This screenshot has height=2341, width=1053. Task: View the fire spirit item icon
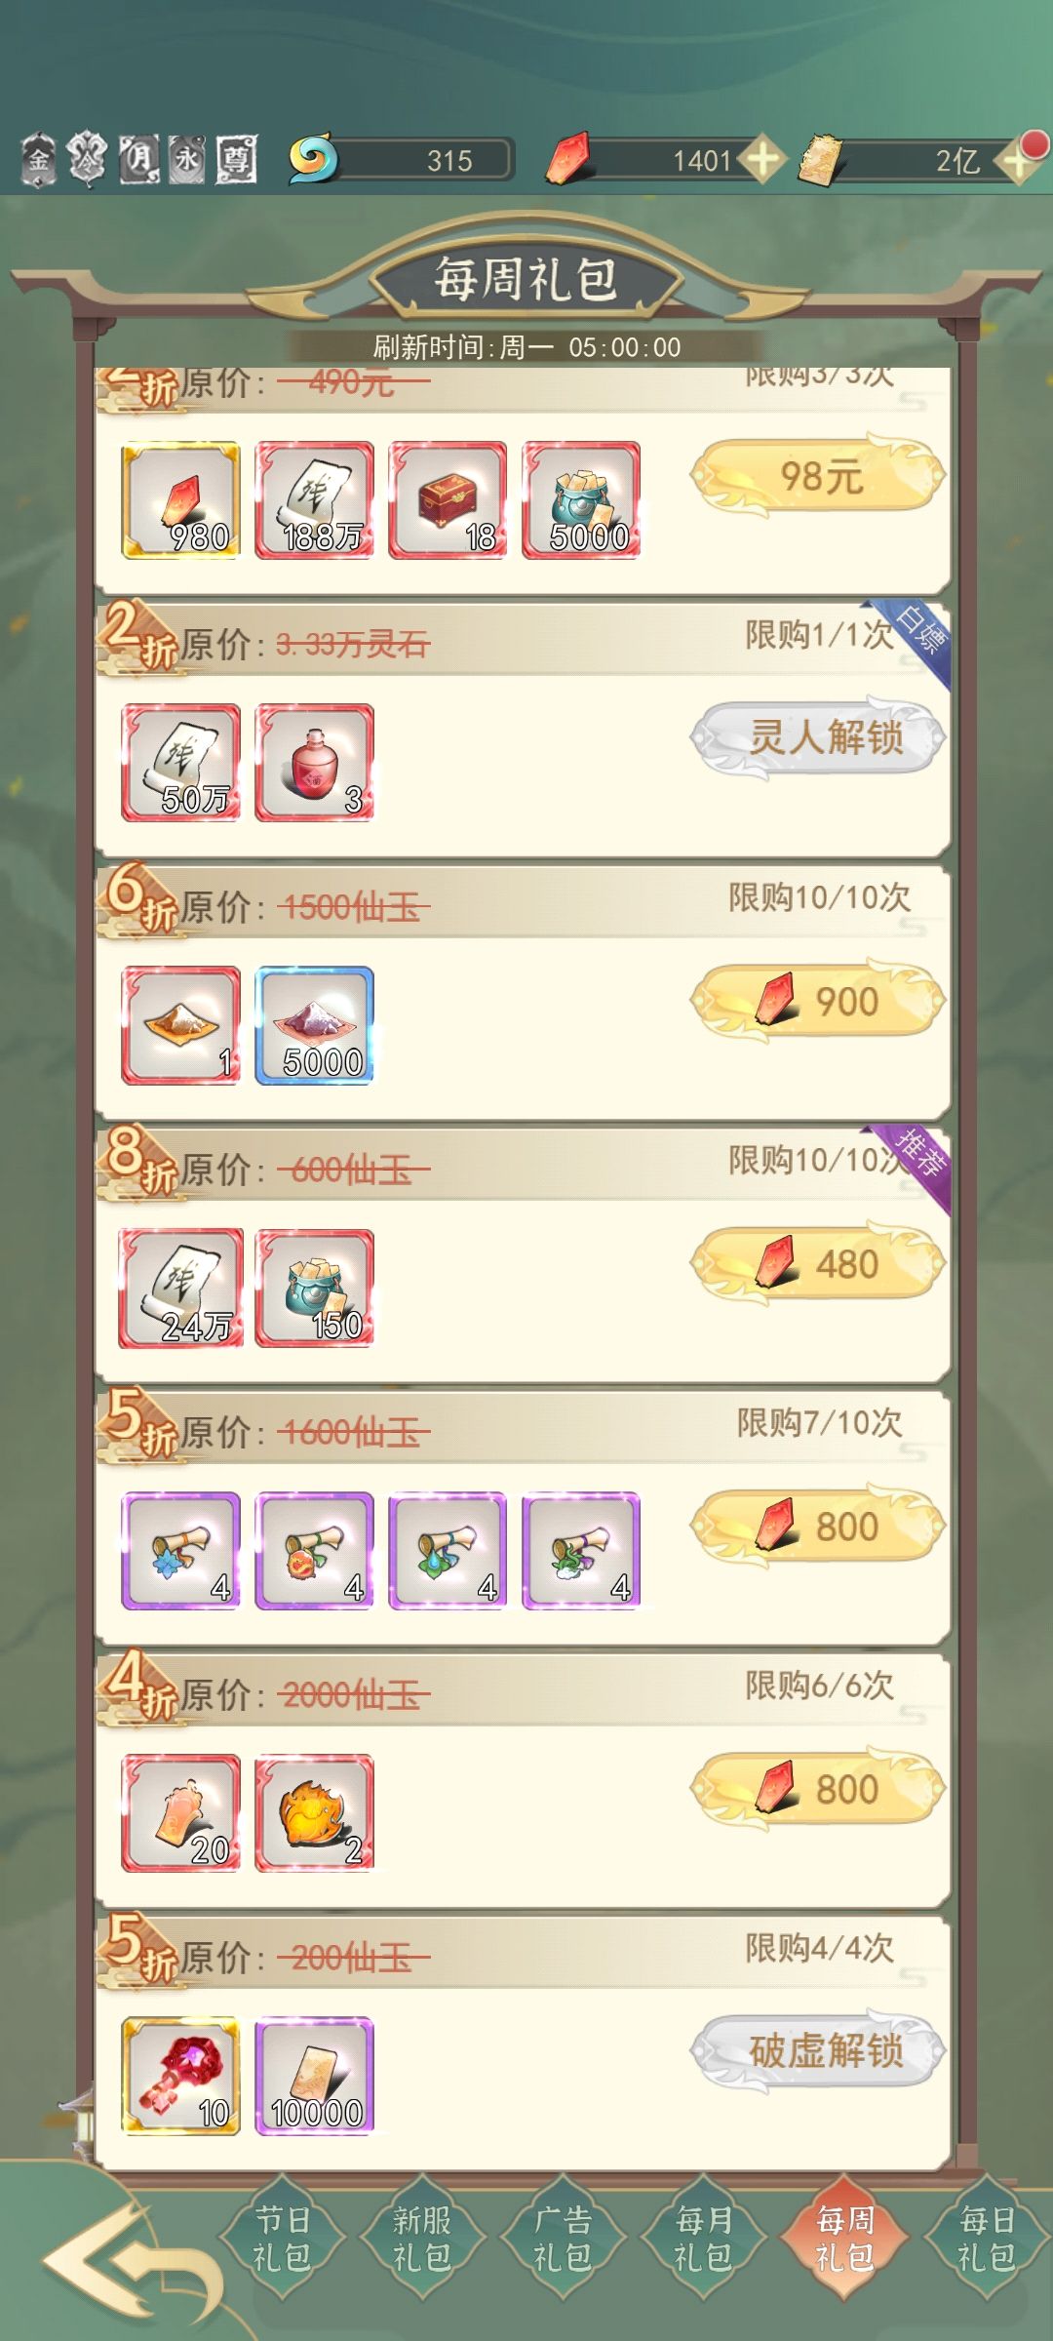click(314, 1812)
